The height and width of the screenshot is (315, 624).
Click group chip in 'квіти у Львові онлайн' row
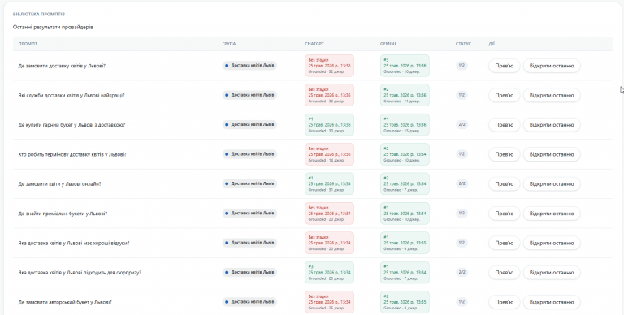pos(249,183)
